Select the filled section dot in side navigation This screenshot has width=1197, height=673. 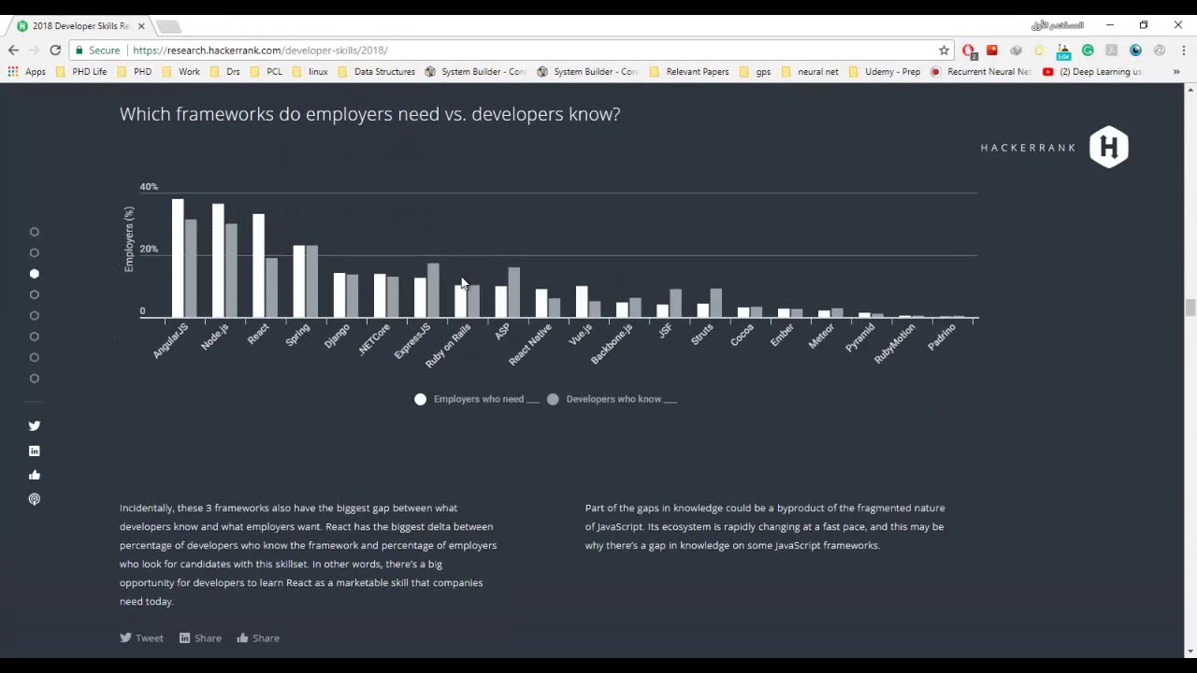(x=35, y=274)
